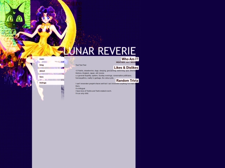This screenshot has width=225, height=168.
Task: Click the Random Trivia heading
Action: pos(127,80)
